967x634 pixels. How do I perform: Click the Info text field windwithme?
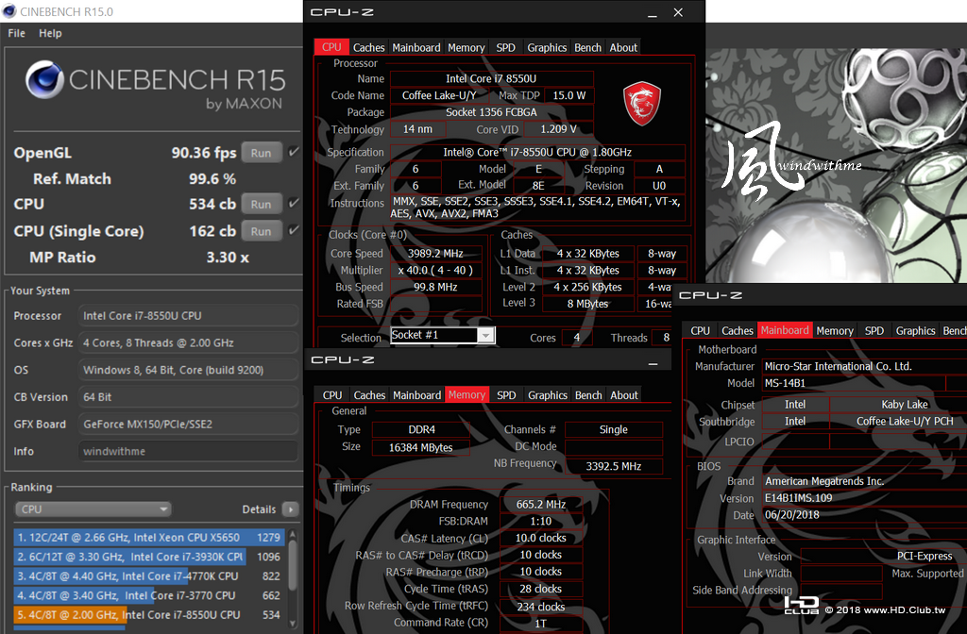pos(188,451)
